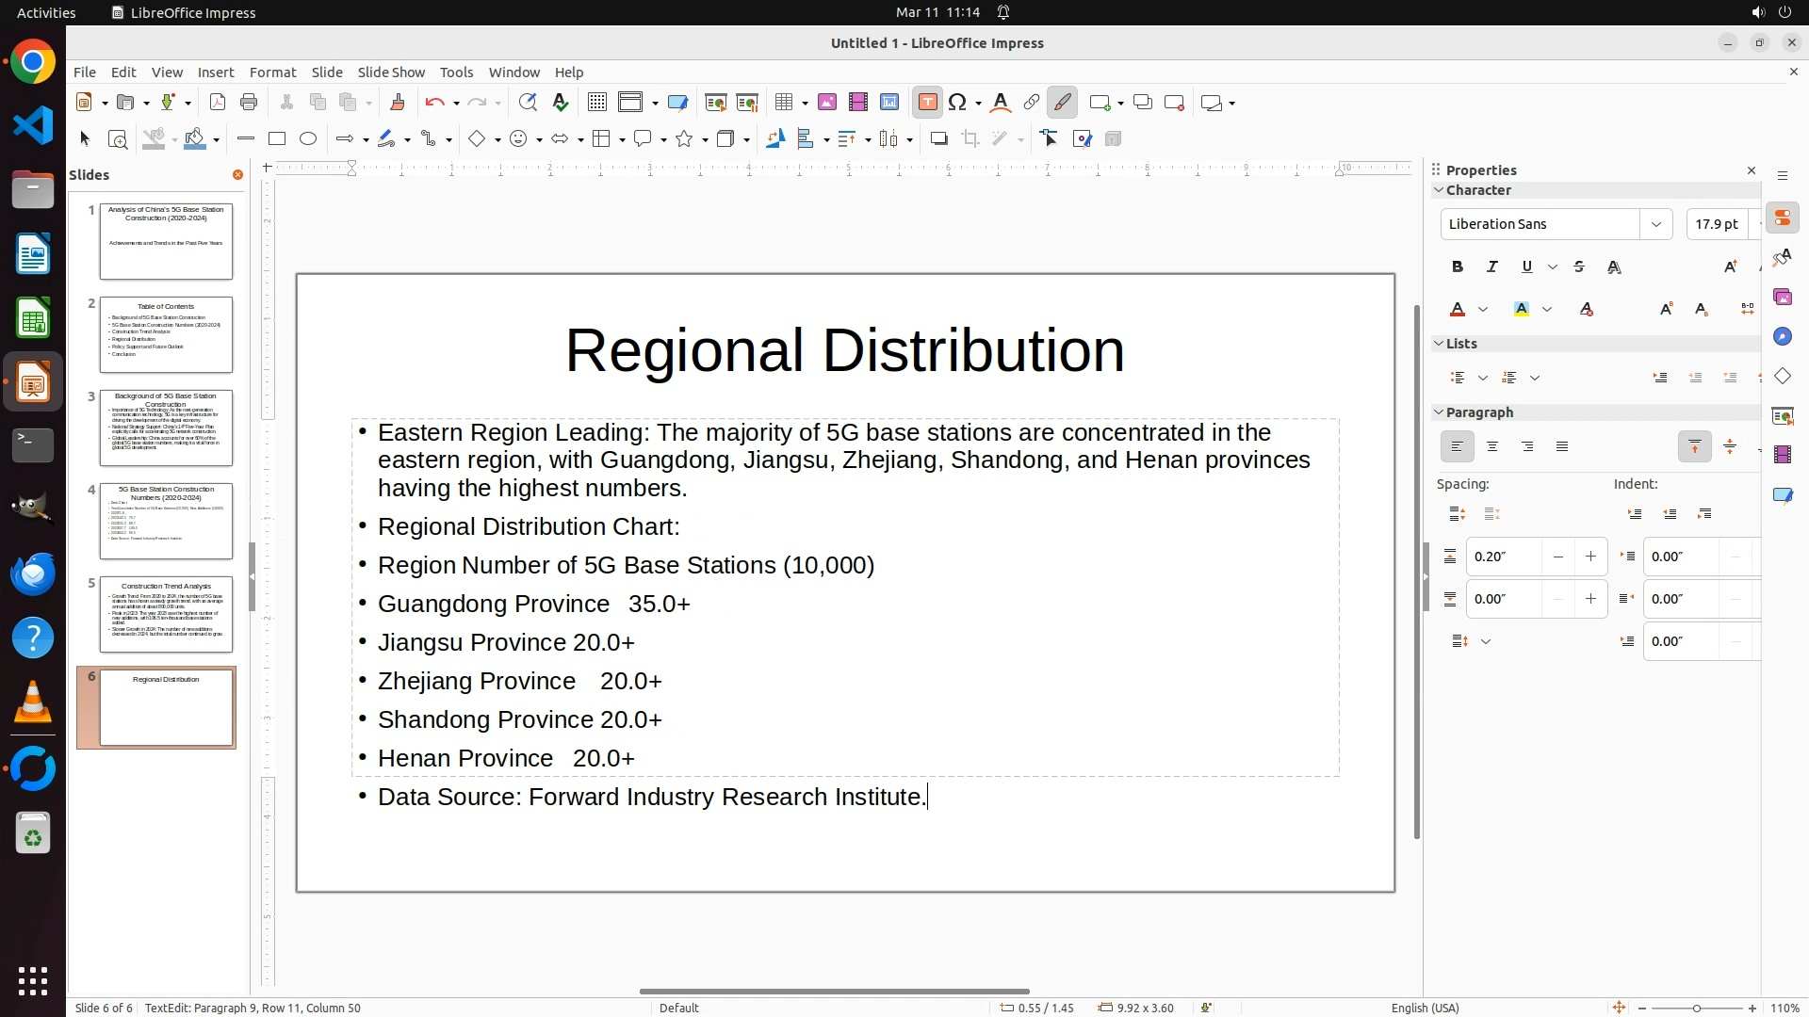This screenshot has height=1017, width=1809.
Task: Open the font name dropdown
Action: (x=1655, y=224)
